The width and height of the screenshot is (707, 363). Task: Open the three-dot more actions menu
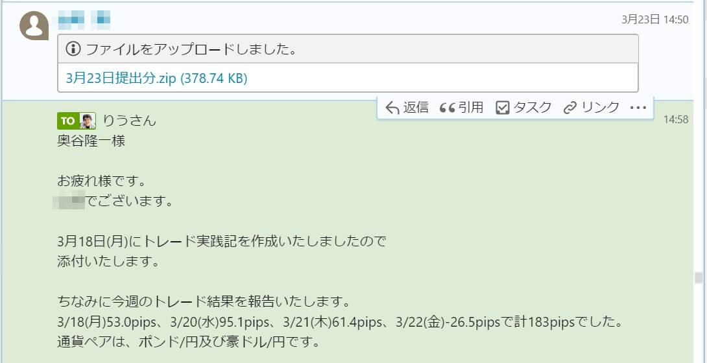638,108
